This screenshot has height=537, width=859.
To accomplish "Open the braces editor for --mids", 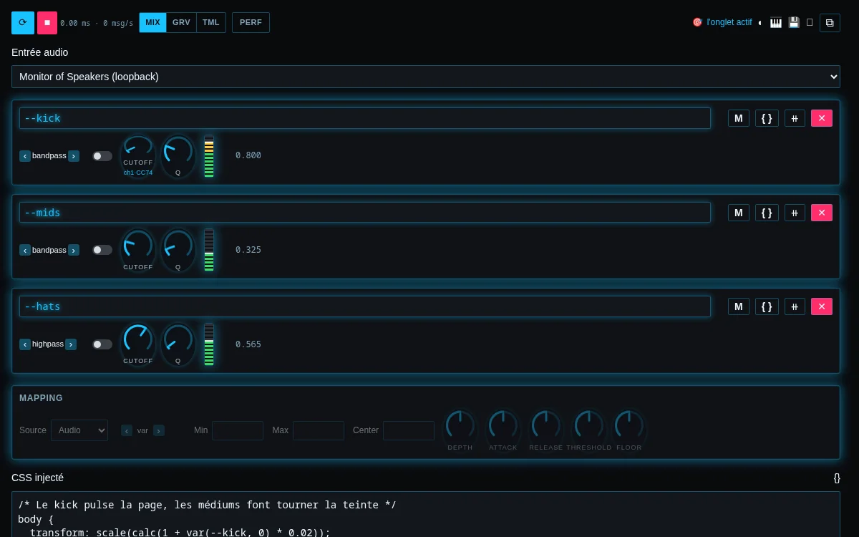I will 767,213.
